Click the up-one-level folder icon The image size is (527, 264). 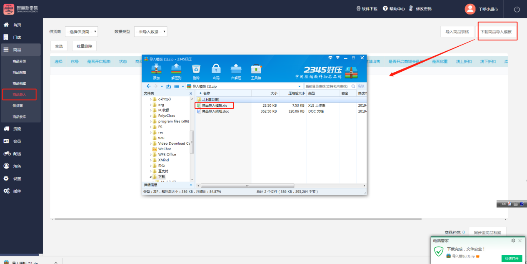(x=168, y=86)
